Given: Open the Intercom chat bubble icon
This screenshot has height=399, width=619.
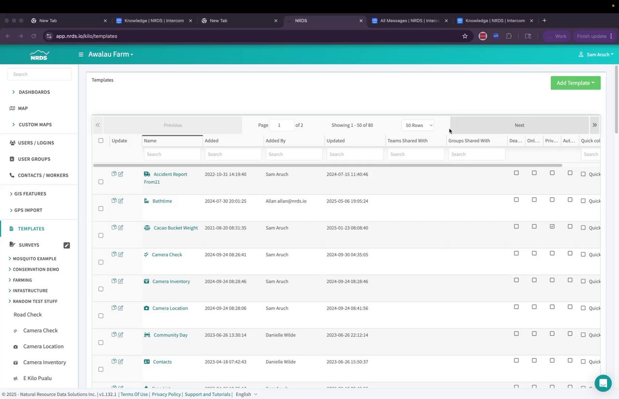Looking at the screenshot, I should click(x=603, y=383).
